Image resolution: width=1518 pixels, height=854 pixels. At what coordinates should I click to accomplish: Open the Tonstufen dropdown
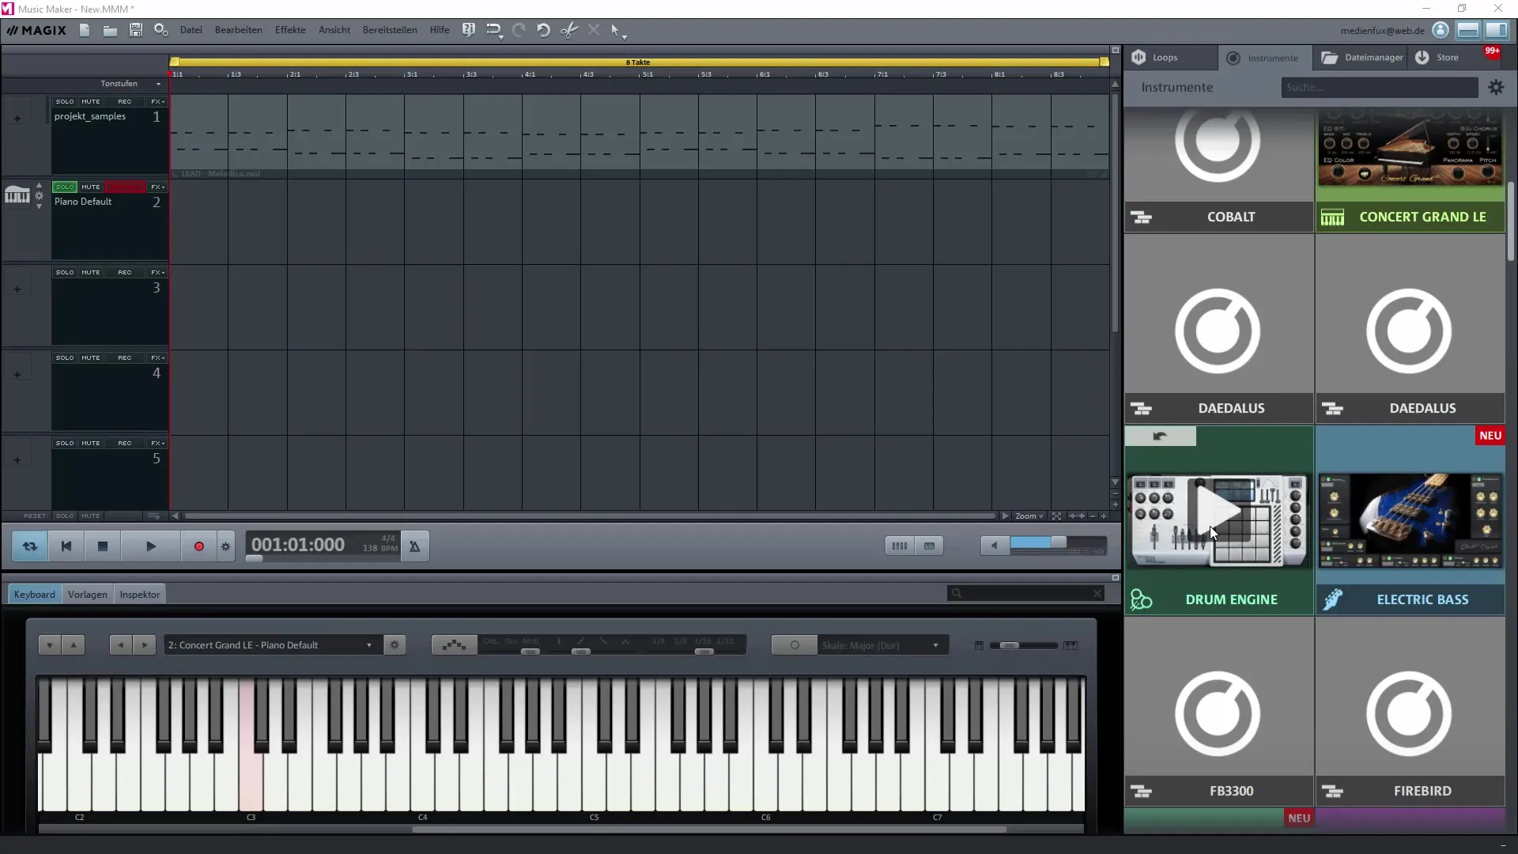(x=130, y=84)
